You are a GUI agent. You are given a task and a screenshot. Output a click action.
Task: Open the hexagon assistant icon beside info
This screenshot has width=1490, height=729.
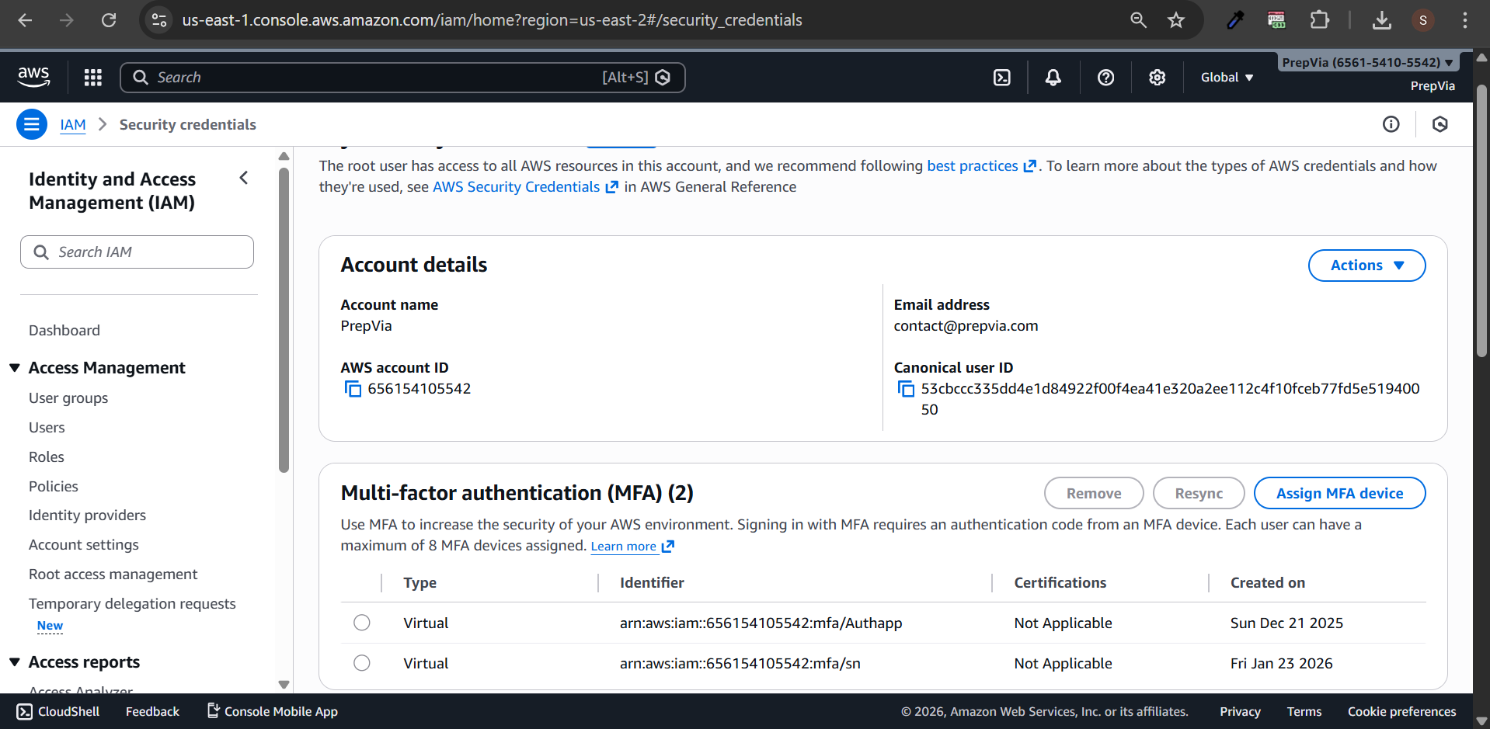1440,124
